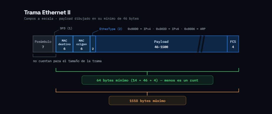Click 'no cuentan para el tamaño de la trama'
This screenshot has width=272, height=114.
pyautogui.click(x=67, y=61)
